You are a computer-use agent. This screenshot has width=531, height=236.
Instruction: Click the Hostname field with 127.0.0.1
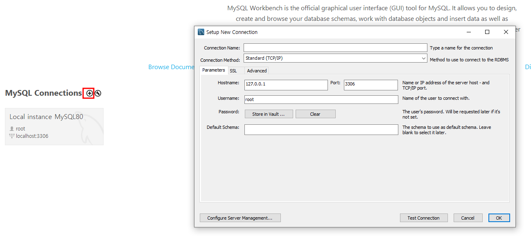coord(286,85)
